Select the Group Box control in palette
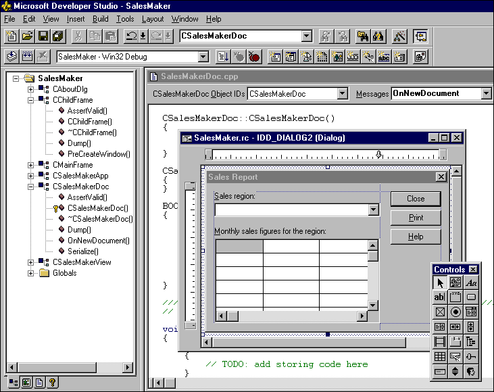The width and height of the screenshot is (494, 392). point(455,297)
